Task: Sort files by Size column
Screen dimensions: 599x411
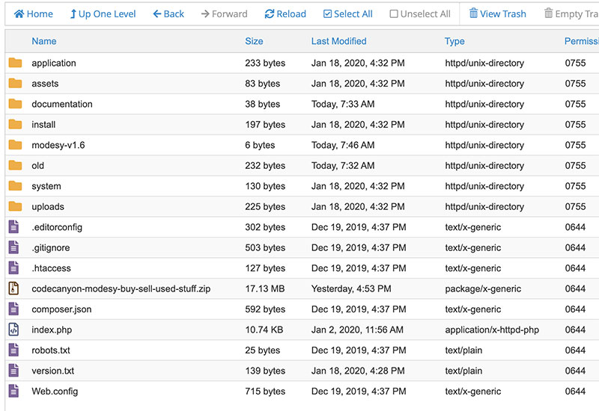Action: pyautogui.click(x=254, y=41)
